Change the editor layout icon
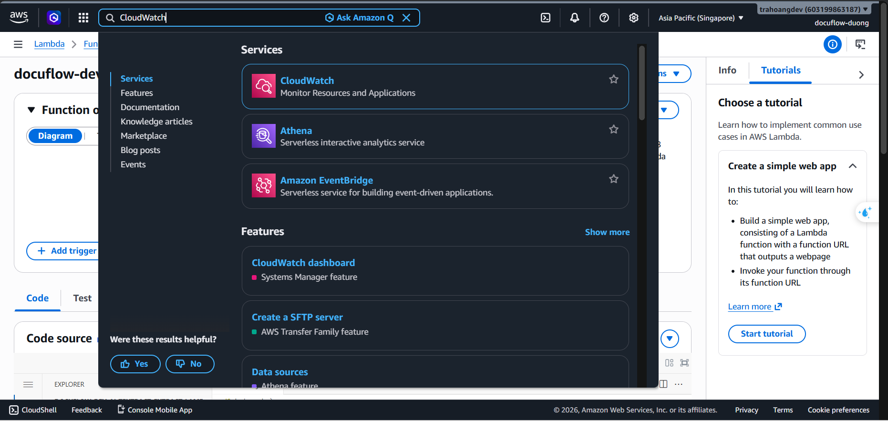 coord(670,363)
